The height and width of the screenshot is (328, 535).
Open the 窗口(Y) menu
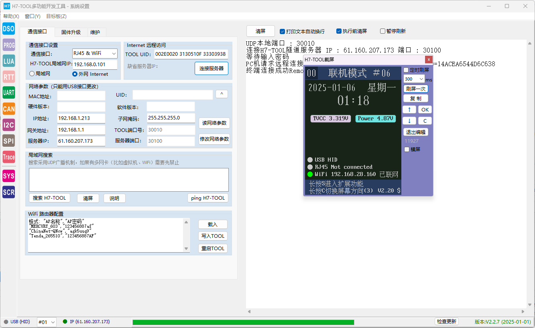click(x=33, y=16)
